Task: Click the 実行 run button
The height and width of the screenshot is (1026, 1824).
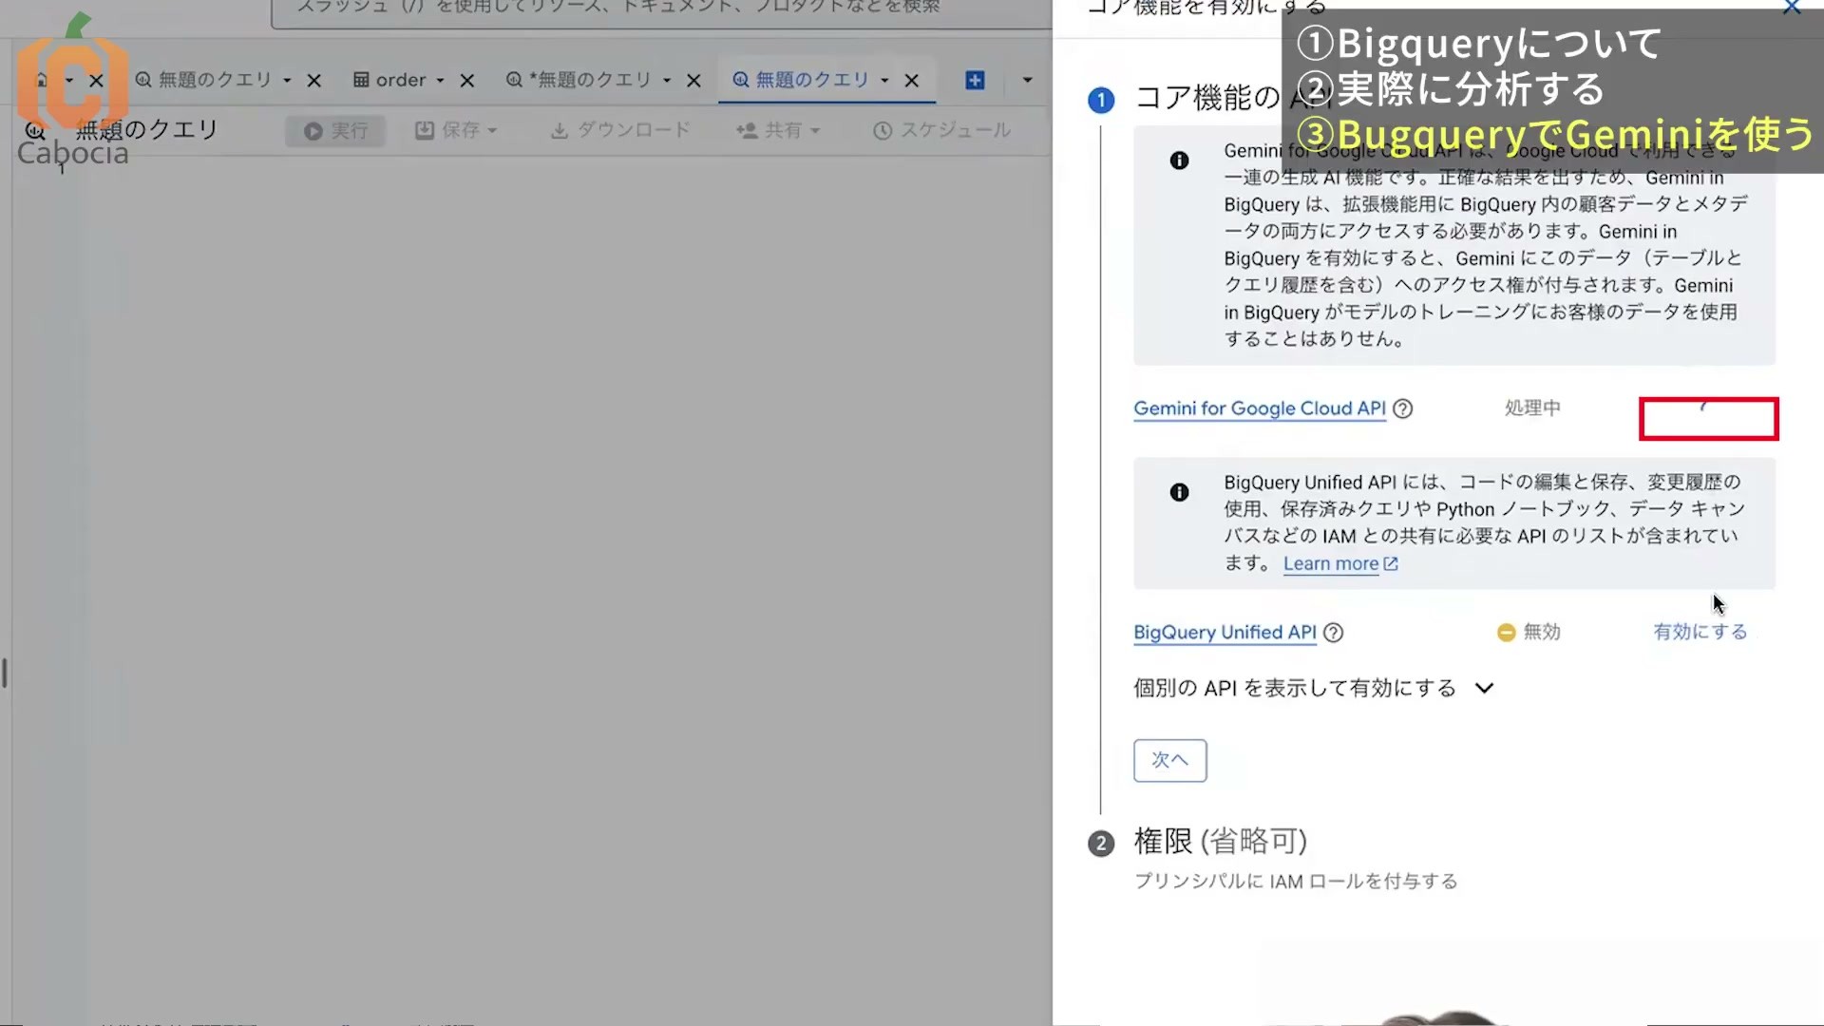Action: 335,131
